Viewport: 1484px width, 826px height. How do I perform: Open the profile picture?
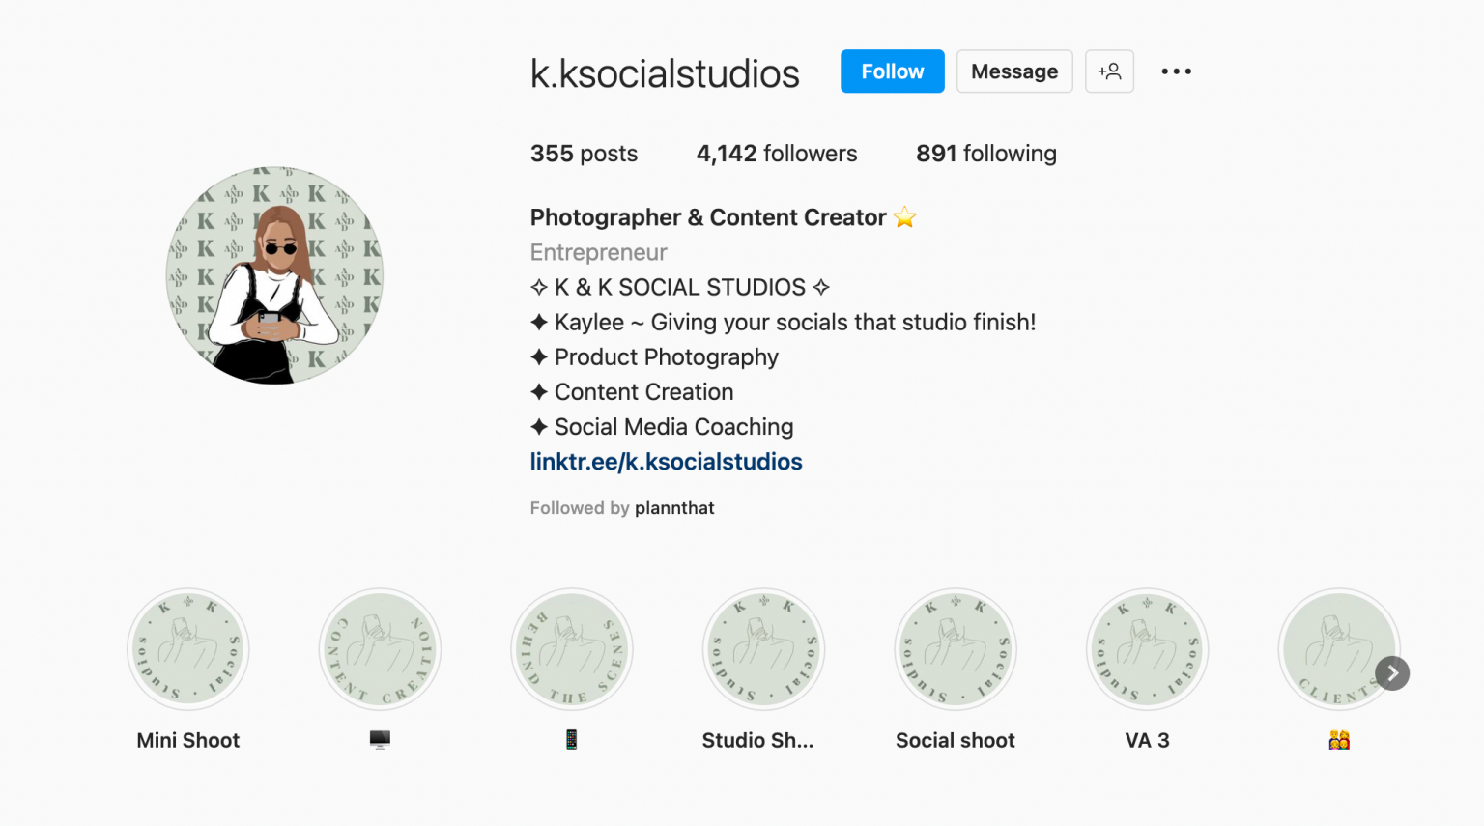pos(273,275)
